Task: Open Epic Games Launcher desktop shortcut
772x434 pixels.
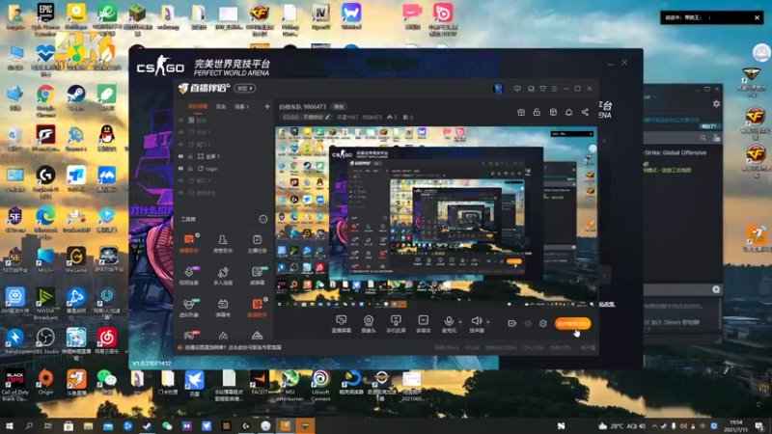Action: pos(45,17)
